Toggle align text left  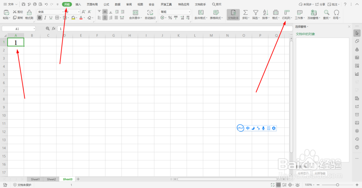point(99,18)
